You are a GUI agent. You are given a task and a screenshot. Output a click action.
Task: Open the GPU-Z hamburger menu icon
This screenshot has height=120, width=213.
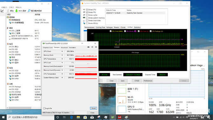pyautogui.click(x=96, y=47)
